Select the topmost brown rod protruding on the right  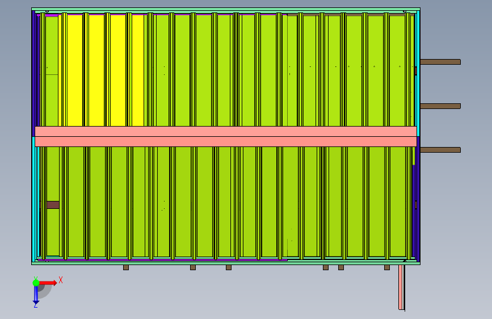pos(440,62)
